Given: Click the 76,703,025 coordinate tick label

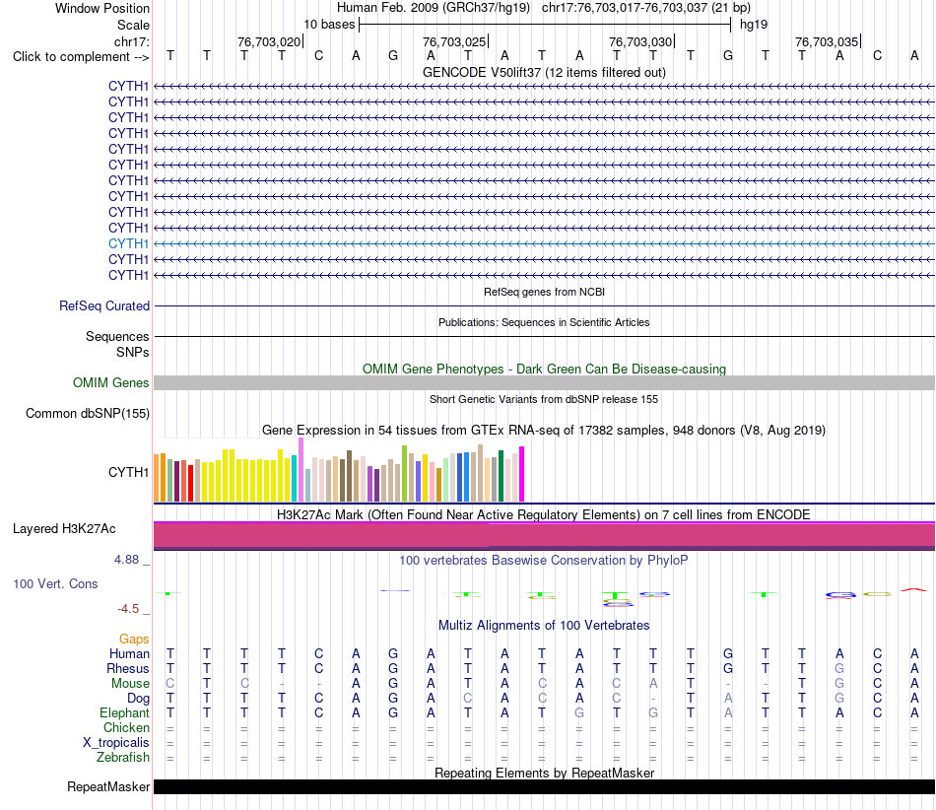Looking at the screenshot, I should tap(454, 41).
